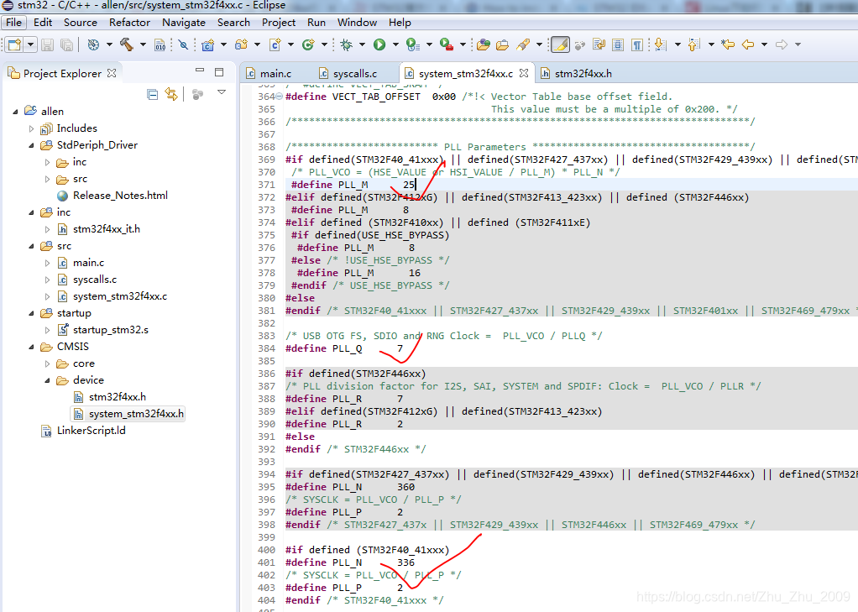This screenshot has height=612, width=858.
Task: Click the New wizard toolbar icon
Action: (15, 44)
